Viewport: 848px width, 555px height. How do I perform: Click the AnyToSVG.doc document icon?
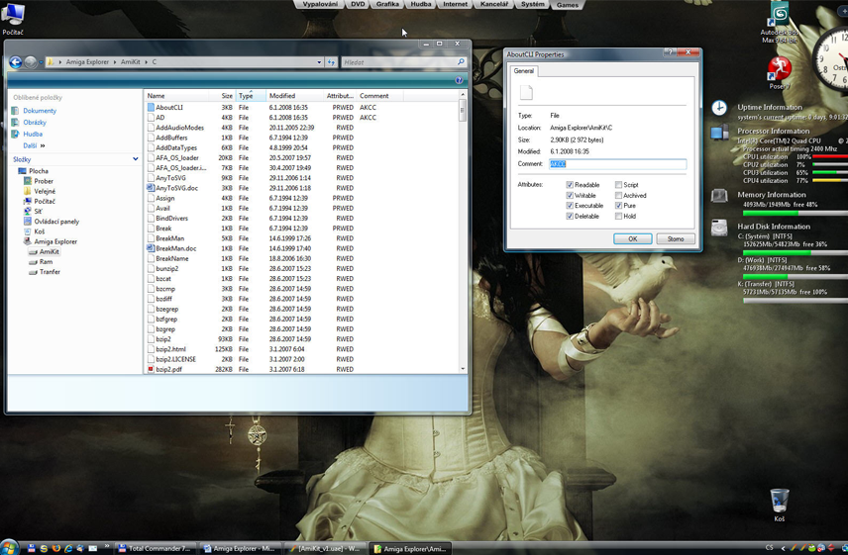point(151,188)
